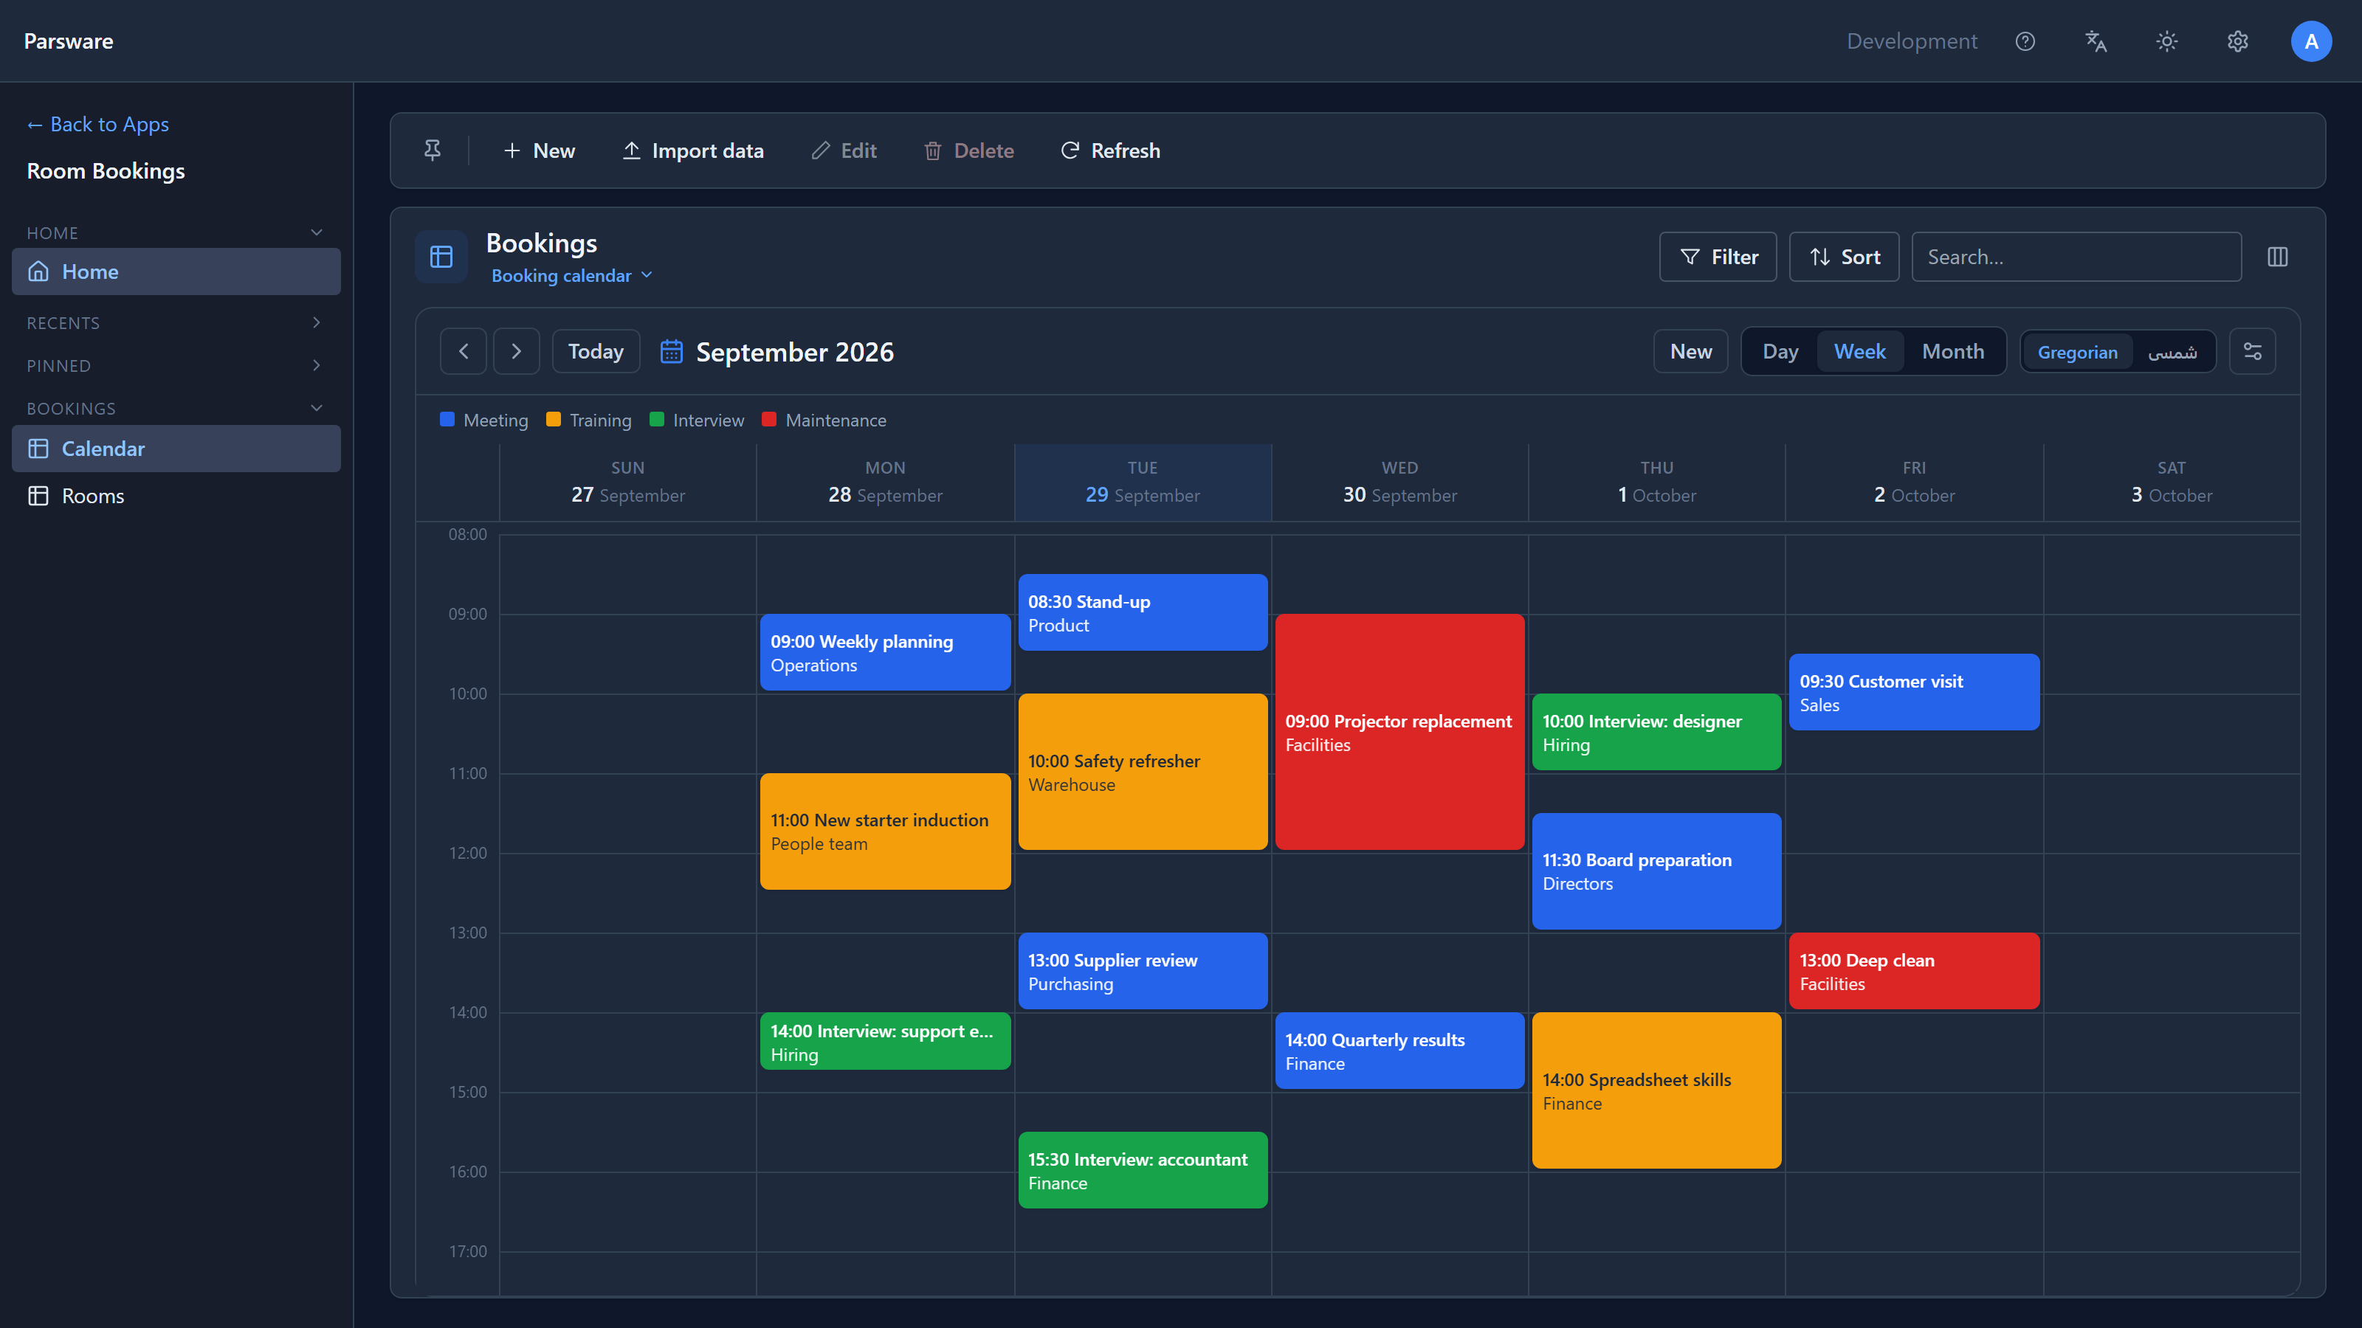Screen dimensions: 2362x1328
Task: Open the 10:00 Safety refresher booking
Action: (1143, 772)
